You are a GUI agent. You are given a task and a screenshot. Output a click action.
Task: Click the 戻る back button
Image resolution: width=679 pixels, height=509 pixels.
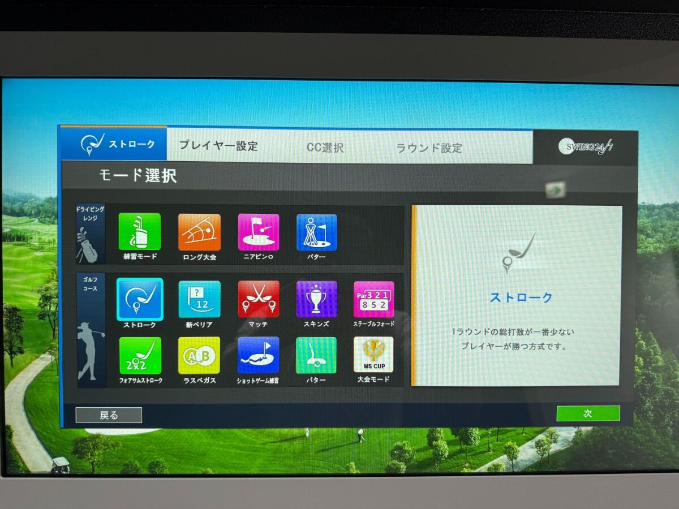(x=109, y=415)
